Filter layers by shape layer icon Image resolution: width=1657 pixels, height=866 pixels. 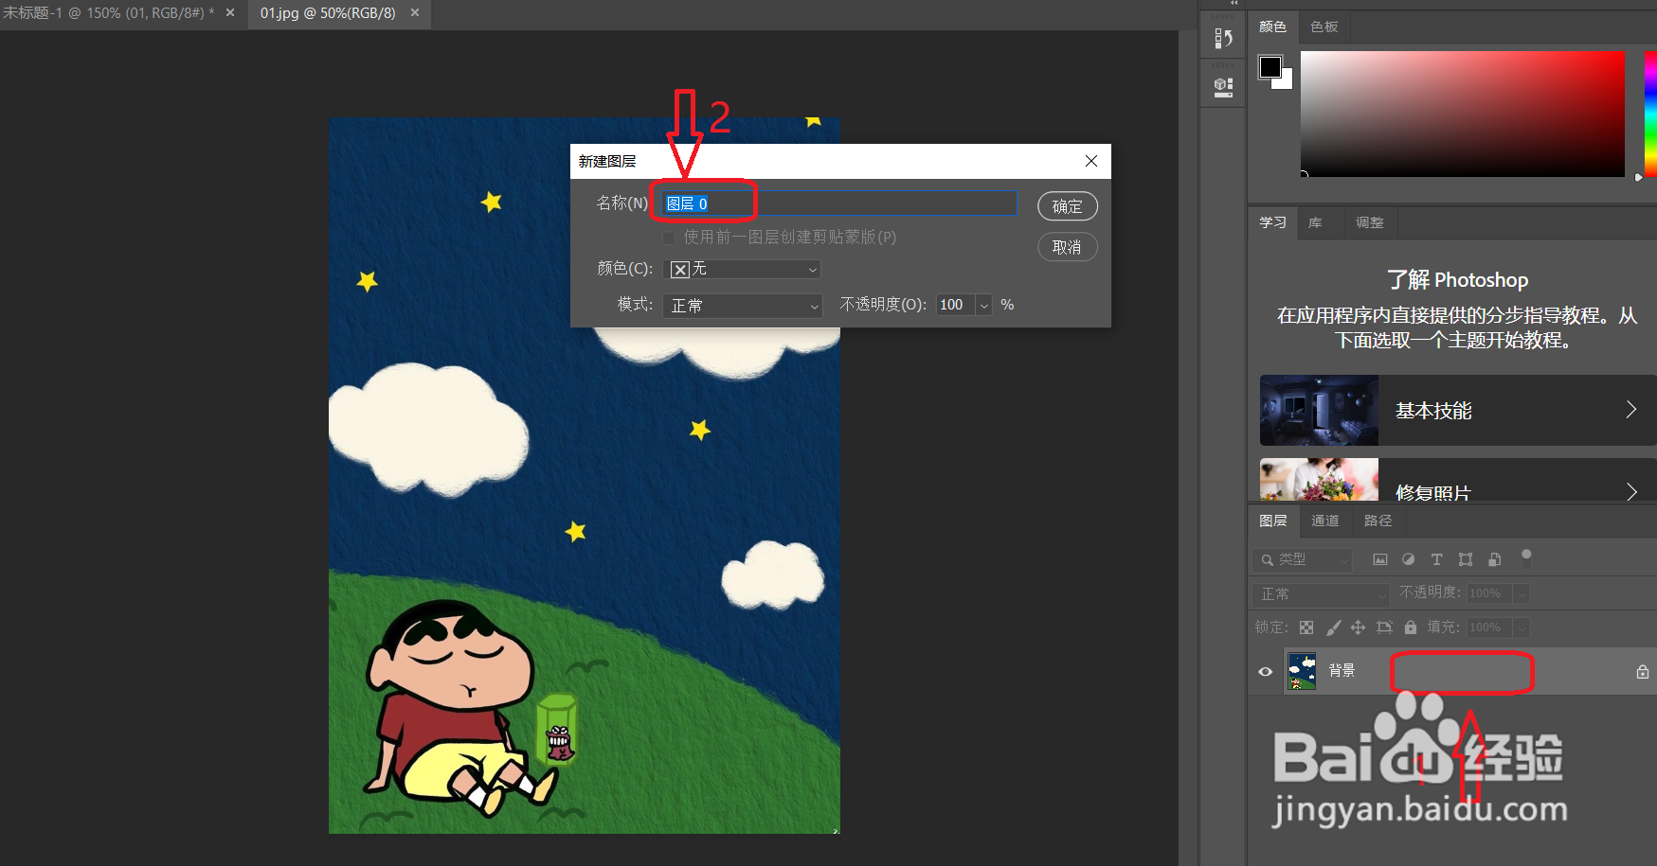pyautogui.click(x=1466, y=559)
